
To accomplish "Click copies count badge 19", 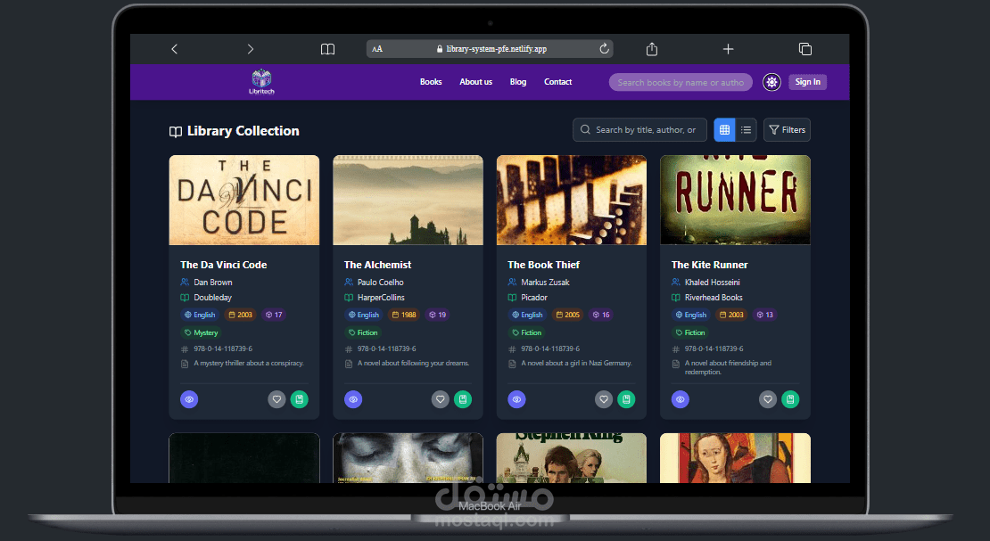I will pyautogui.click(x=438, y=315).
